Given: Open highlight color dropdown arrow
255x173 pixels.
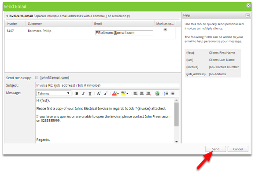Looking at the screenshot, I should [127, 93].
